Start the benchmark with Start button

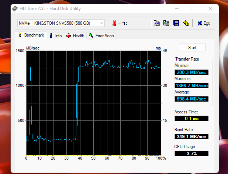(x=192, y=47)
